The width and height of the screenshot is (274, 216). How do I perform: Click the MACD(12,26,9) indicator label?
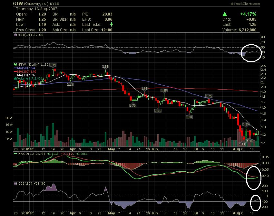(x=32, y=154)
